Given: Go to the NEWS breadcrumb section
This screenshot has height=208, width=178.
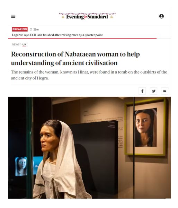Looking at the screenshot, I should click(16, 44).
